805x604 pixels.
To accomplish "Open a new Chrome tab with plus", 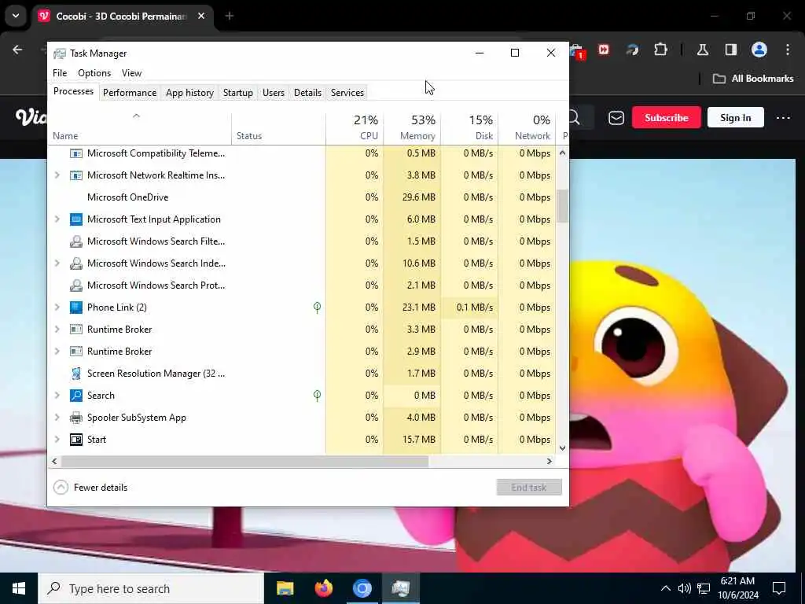I will click(x=230, y=16).
